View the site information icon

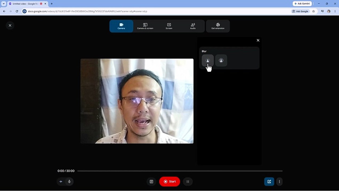25,11
